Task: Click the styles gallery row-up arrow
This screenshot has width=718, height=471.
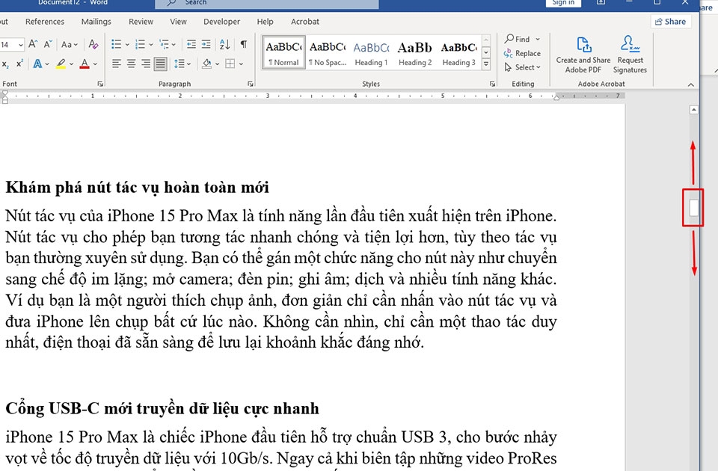Action: pos(486,40)
